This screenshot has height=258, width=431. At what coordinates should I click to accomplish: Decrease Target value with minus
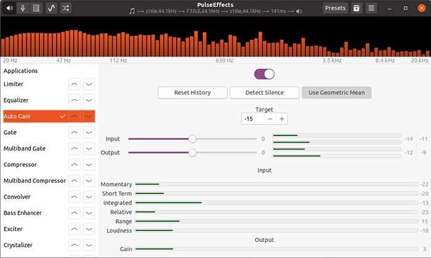(x=270, y=119)
